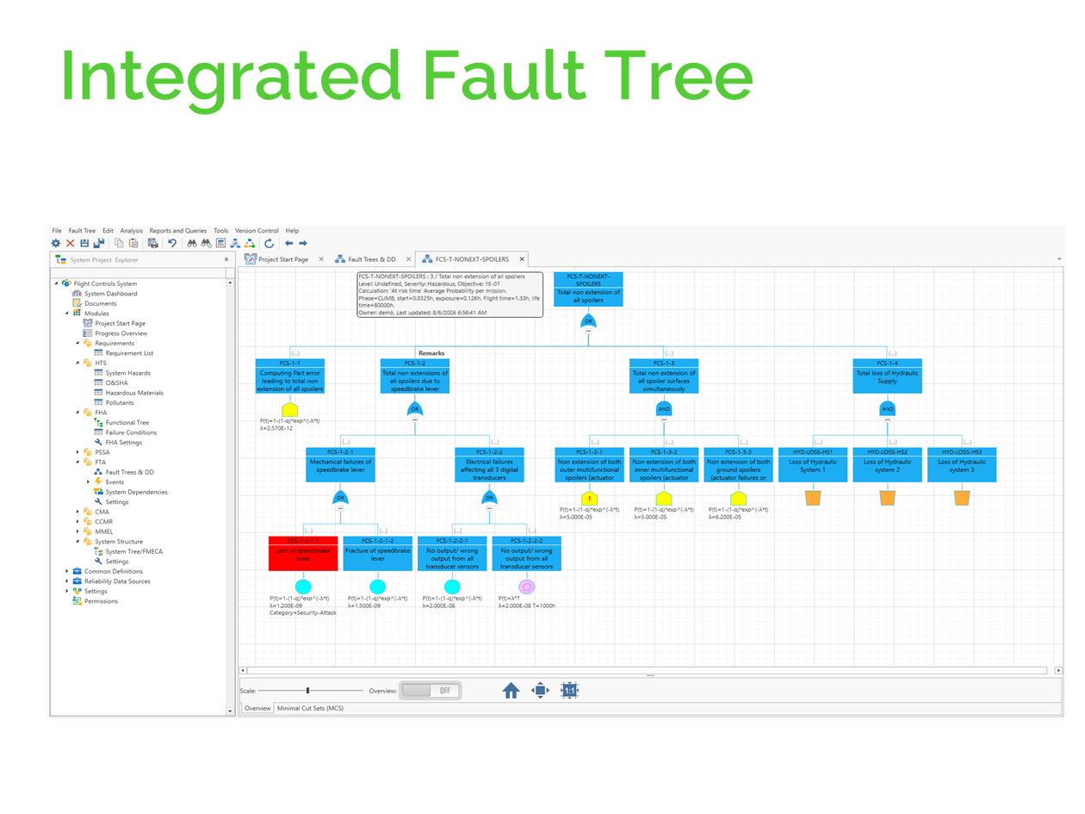Select System Hazards in the tree

click(x=127, y=373)
